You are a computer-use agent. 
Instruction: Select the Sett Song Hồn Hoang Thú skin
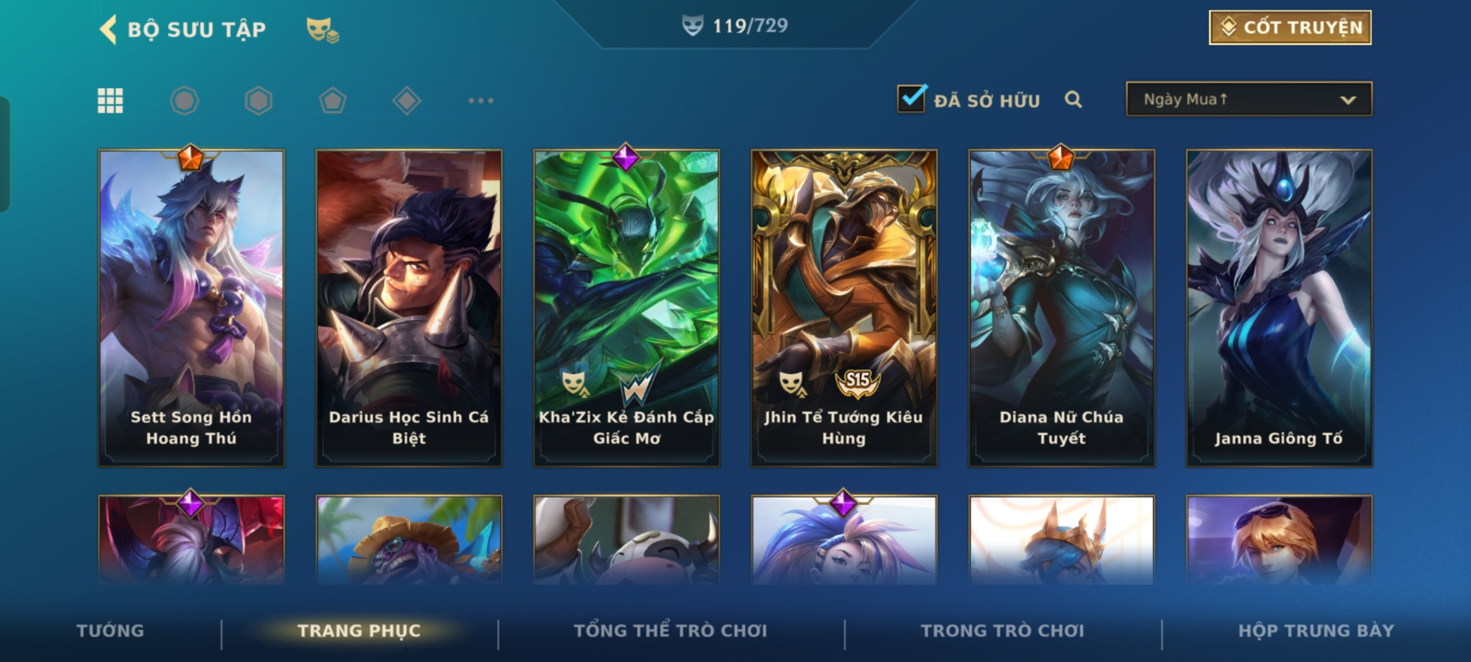(191, 308)
